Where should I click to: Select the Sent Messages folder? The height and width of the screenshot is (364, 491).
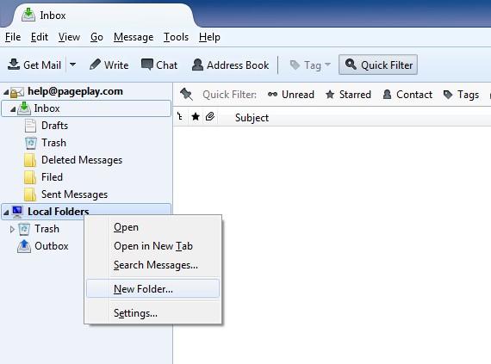[74, 194]
